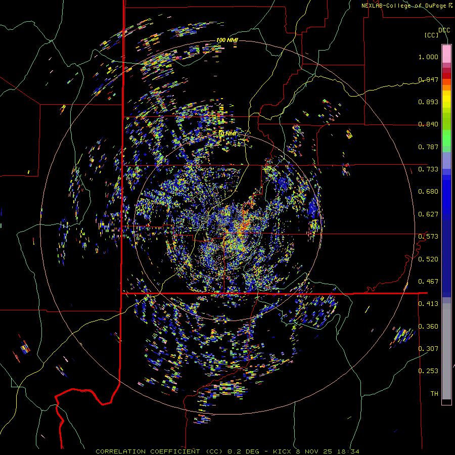Click the 0.253 scale value

[x=428, y=371]
